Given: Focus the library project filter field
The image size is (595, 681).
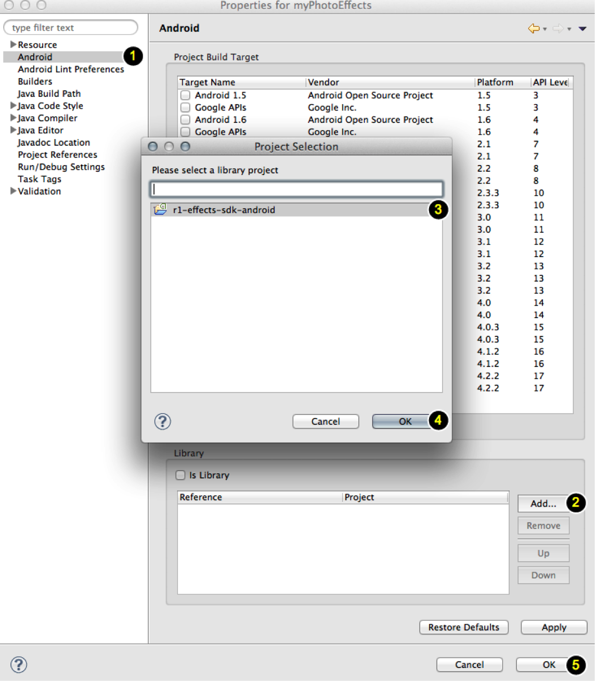Looking at the screenshot, I should tap(296, 189).
